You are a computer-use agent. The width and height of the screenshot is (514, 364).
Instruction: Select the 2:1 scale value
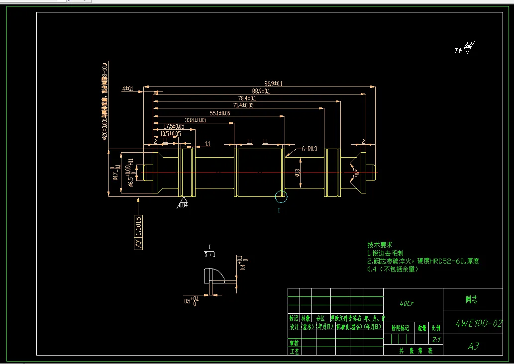click(x=436, y=340)
